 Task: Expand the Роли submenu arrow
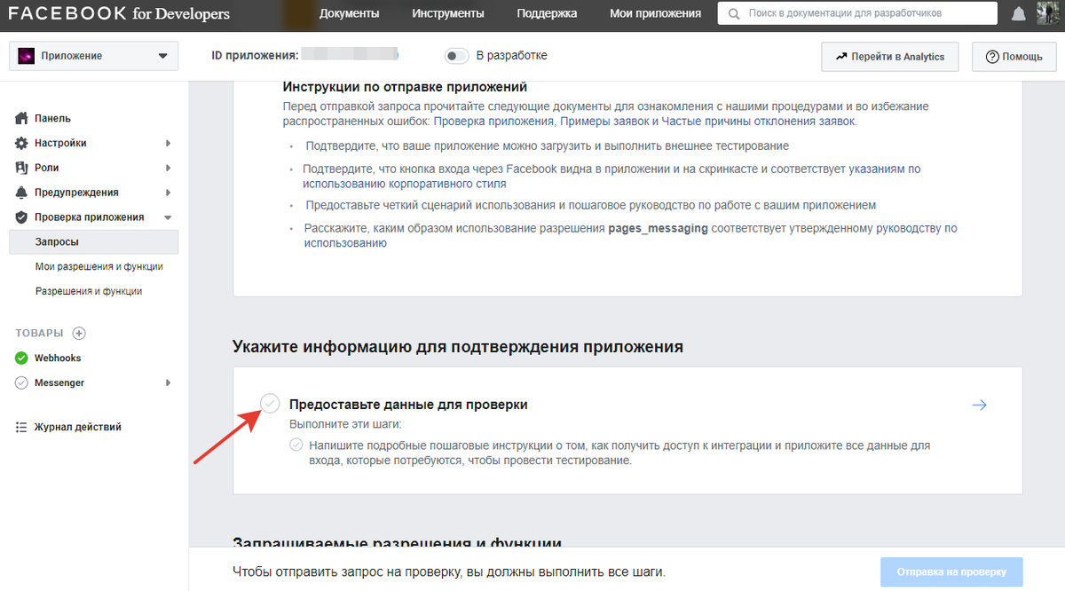(x=168, y=168)
